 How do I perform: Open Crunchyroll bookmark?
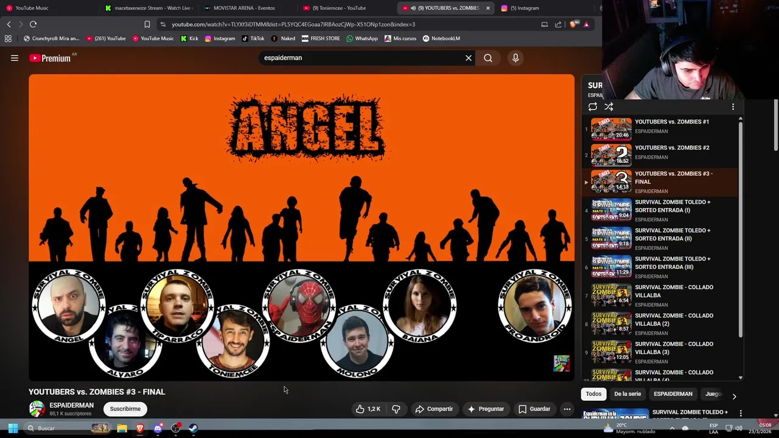(x=51, y=38)
